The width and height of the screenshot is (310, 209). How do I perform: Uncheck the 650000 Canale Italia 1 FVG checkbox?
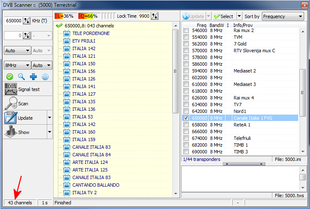[186, 118]
